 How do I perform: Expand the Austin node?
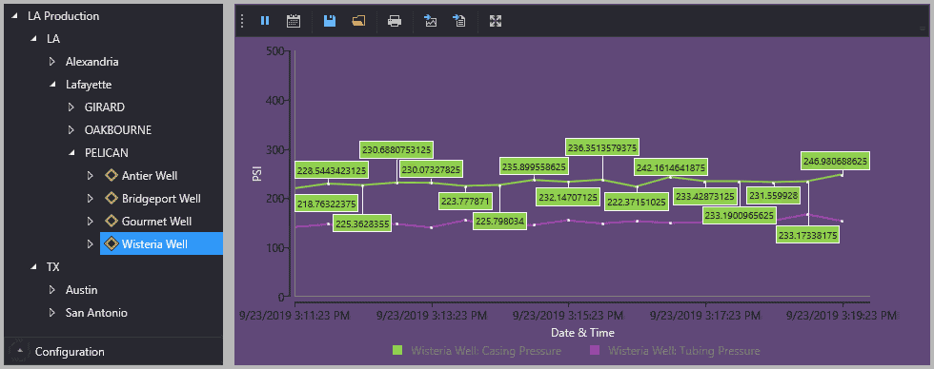(x=52, y=290)
